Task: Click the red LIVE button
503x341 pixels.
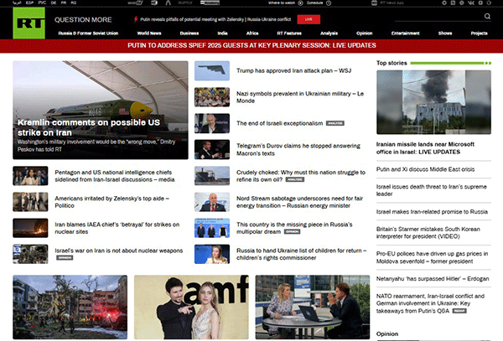Action: pyautogui.click(x=309, y=19)
